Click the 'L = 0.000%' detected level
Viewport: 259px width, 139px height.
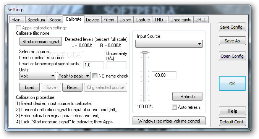pyautogui.click(x=82, y=45)
